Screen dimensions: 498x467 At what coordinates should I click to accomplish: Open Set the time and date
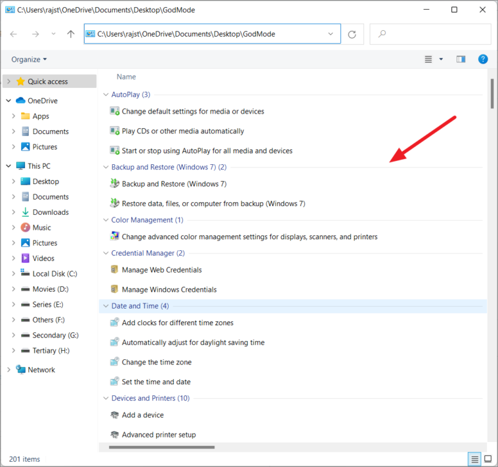(156, 382)
